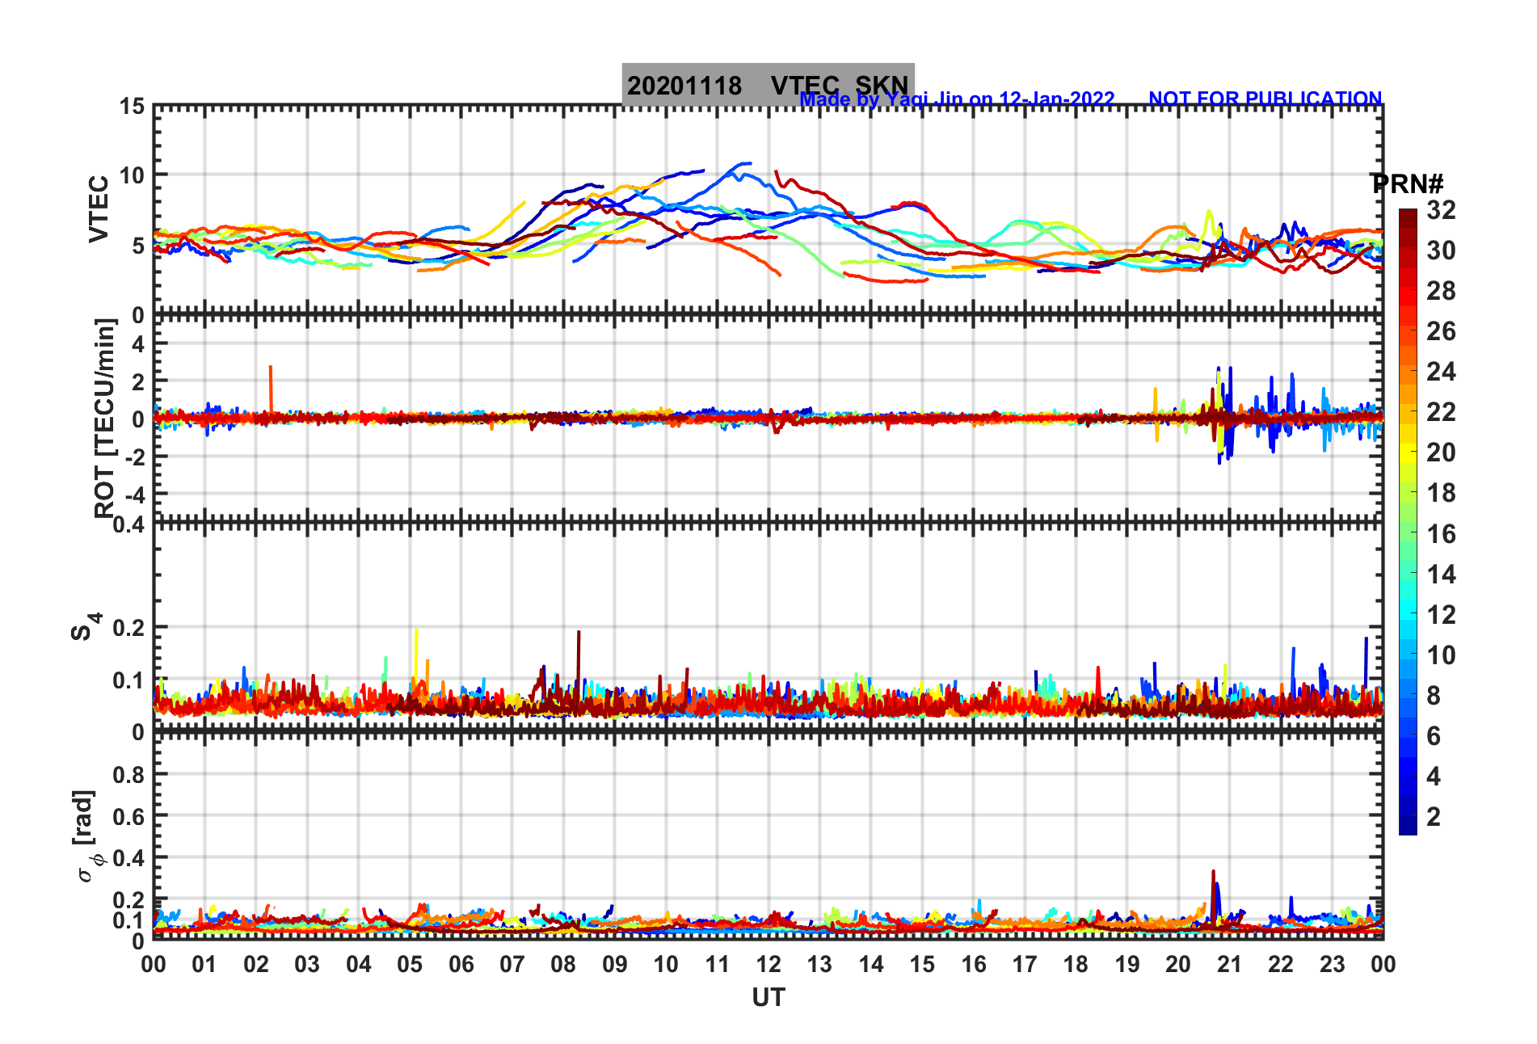Click the PRN# colorbar title
The image size is (1537, 1044).
(x=1409, y=184)
